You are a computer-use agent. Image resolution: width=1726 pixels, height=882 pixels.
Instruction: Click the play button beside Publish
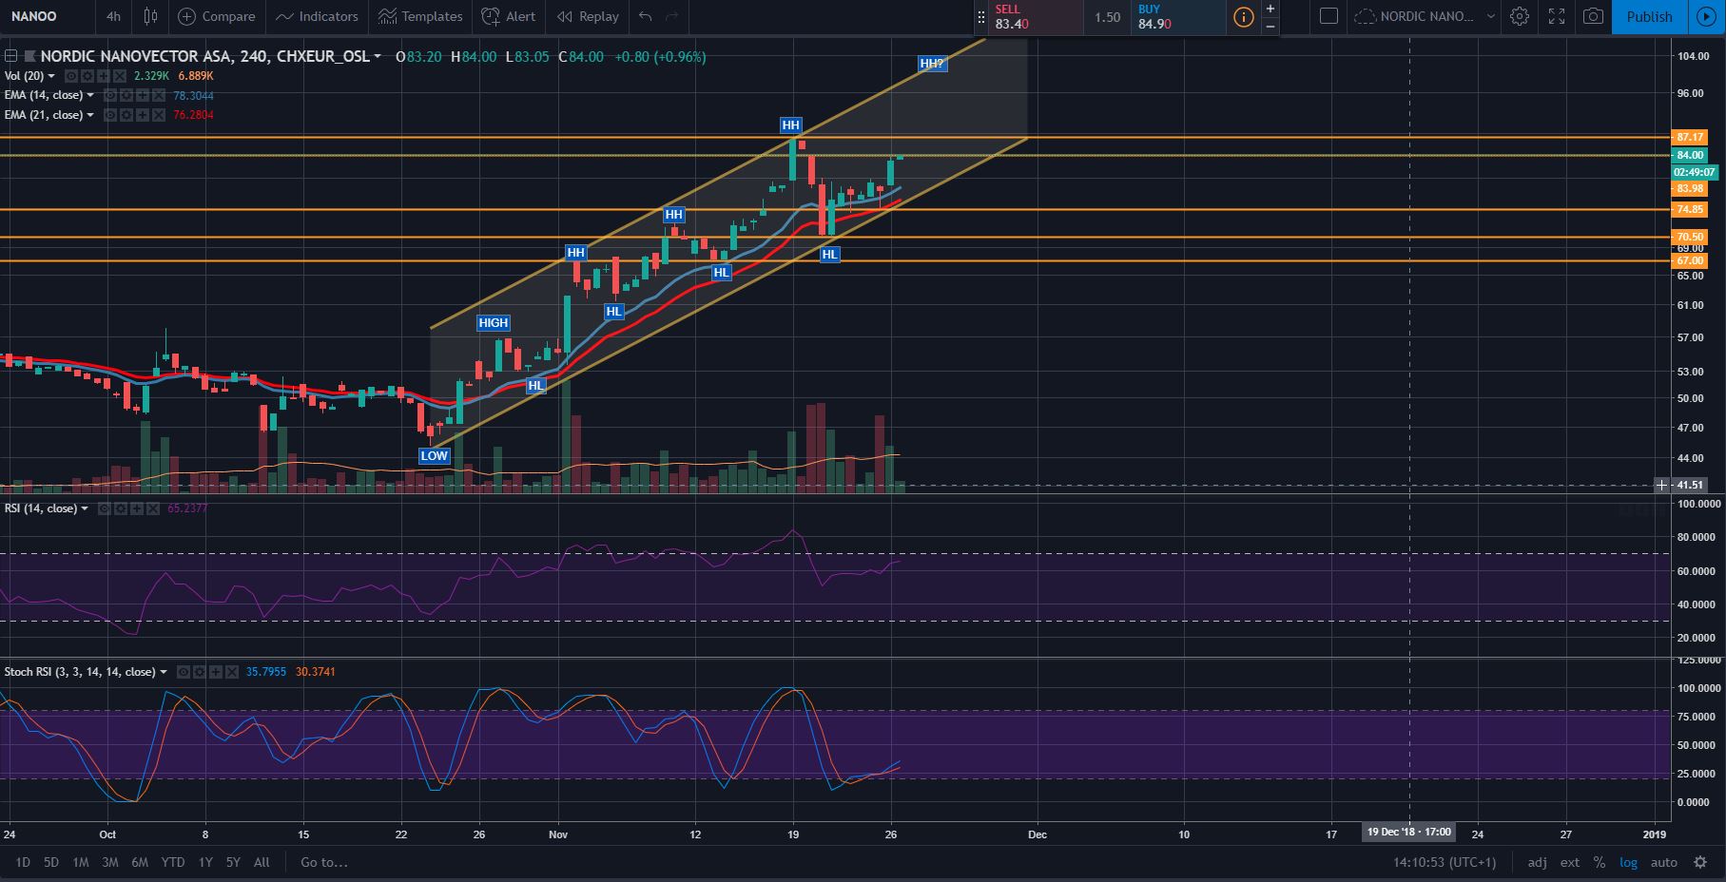click(x=1706, y=16)
